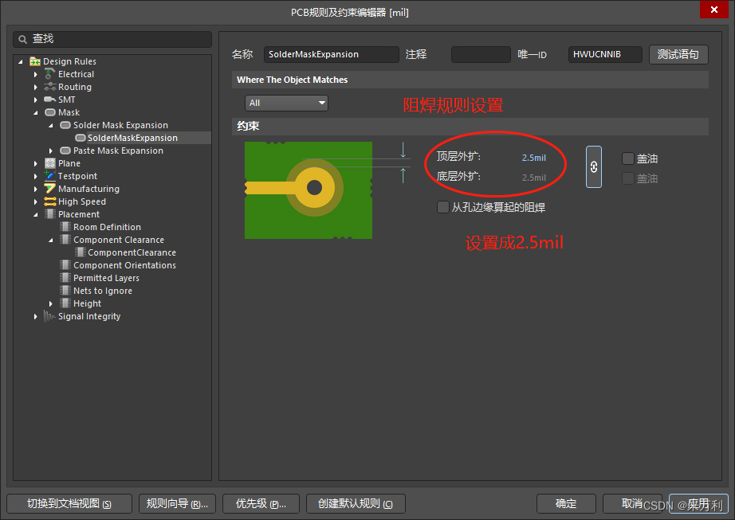
Task: Open the All object match dropdown
Action: (x=287, y=103)
